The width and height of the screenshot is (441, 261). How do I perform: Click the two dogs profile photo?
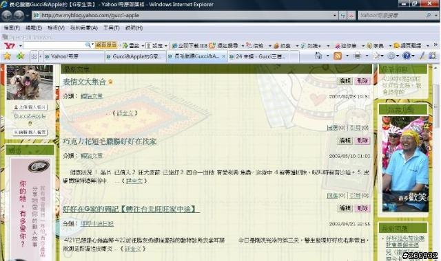coord(30,82)
